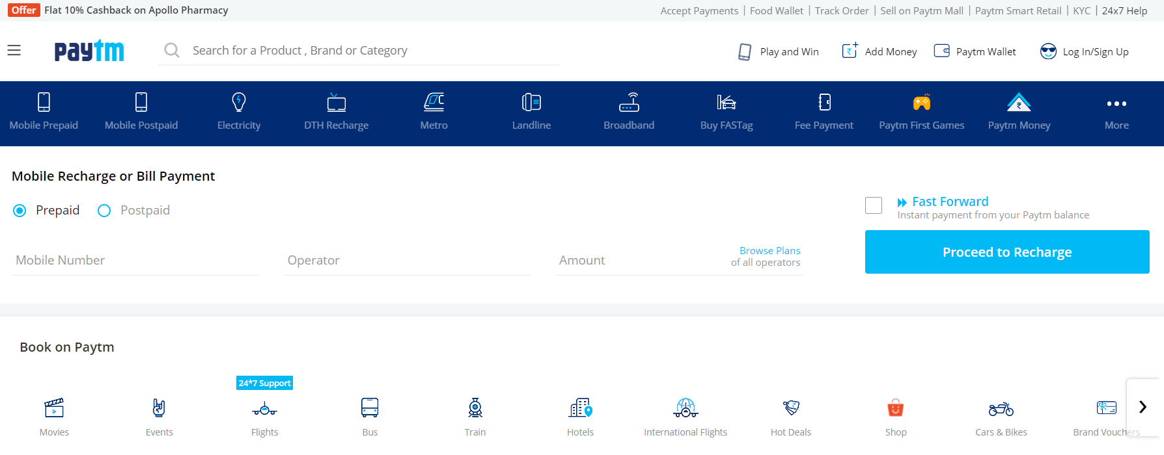Open the hamburger menu icon

click(x=14, y=51)
